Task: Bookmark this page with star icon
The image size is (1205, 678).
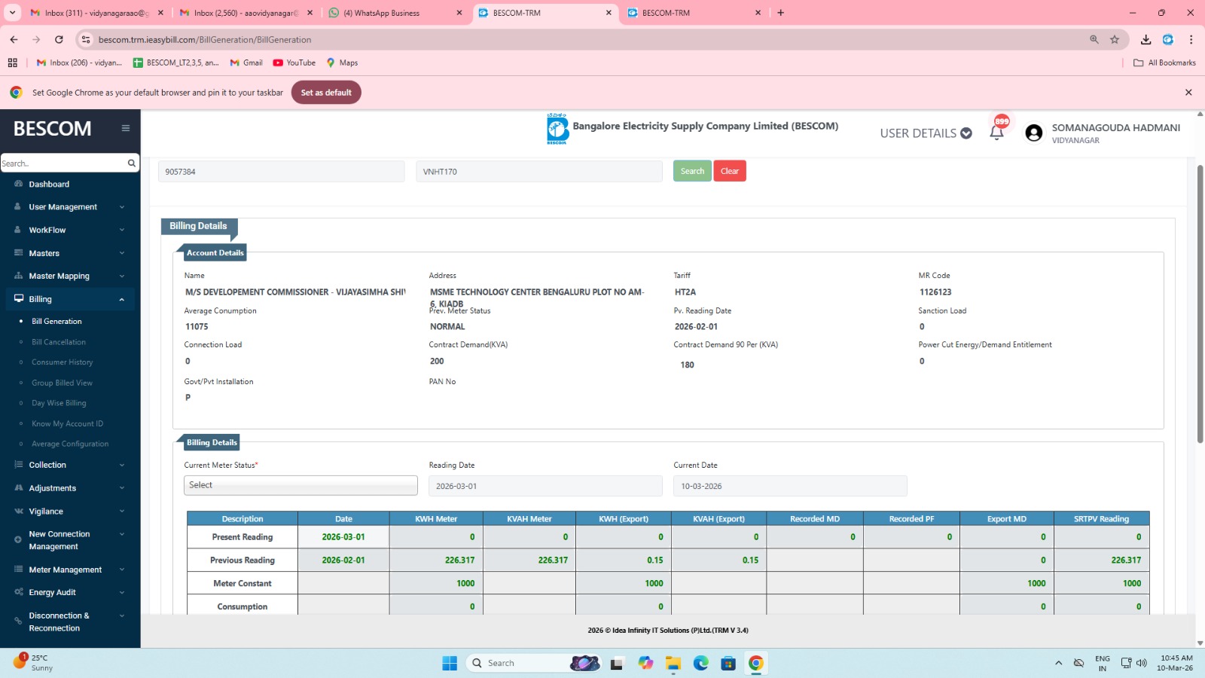Action: (1115, 39)
